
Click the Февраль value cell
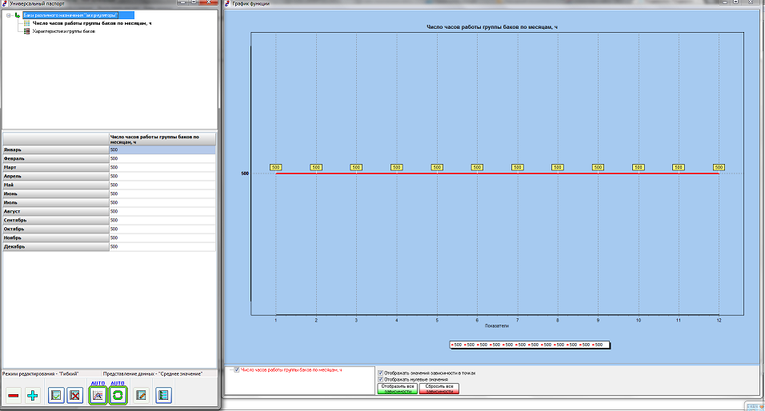[x=162, y=159]
